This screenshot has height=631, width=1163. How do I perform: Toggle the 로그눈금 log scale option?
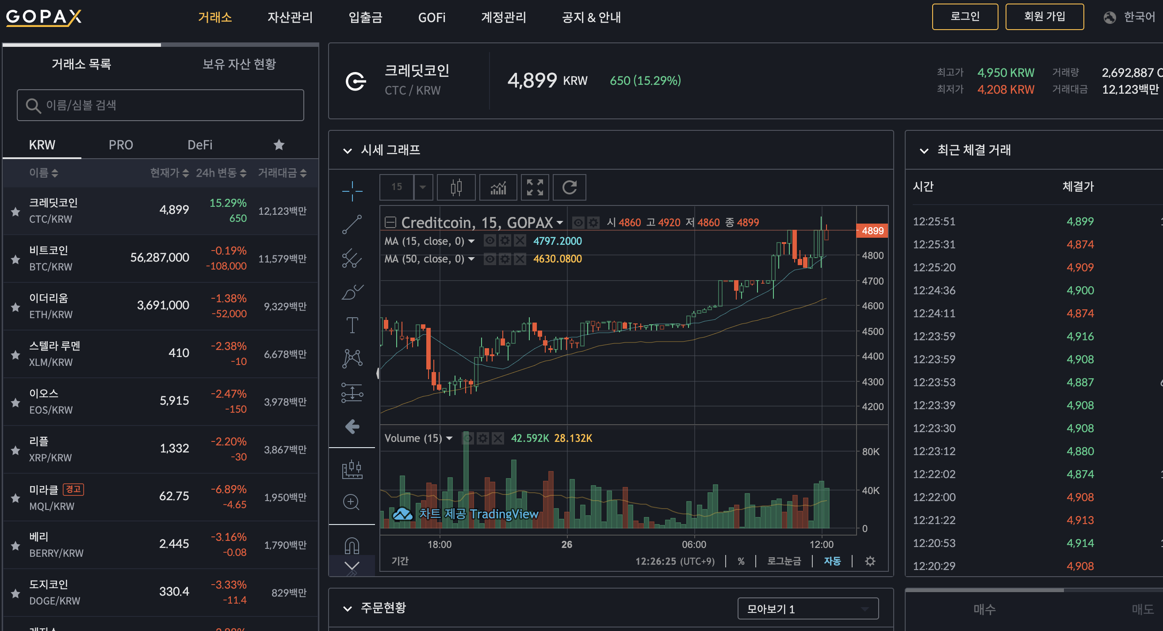784,561
